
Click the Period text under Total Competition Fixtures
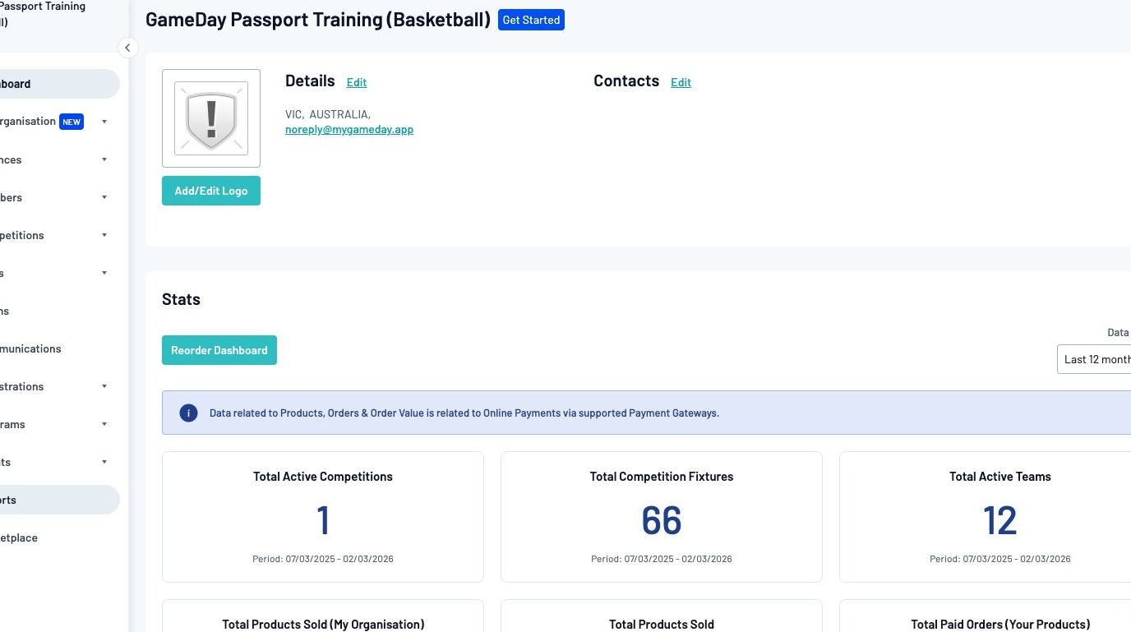pyautogui.click(x=662, y=559)
